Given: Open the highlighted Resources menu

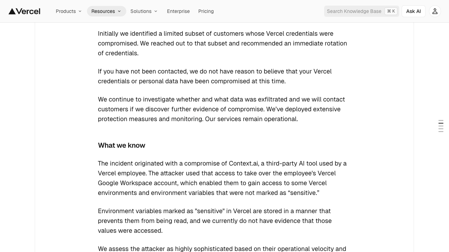Looking at the screenshot, I should tap(104, 11).
